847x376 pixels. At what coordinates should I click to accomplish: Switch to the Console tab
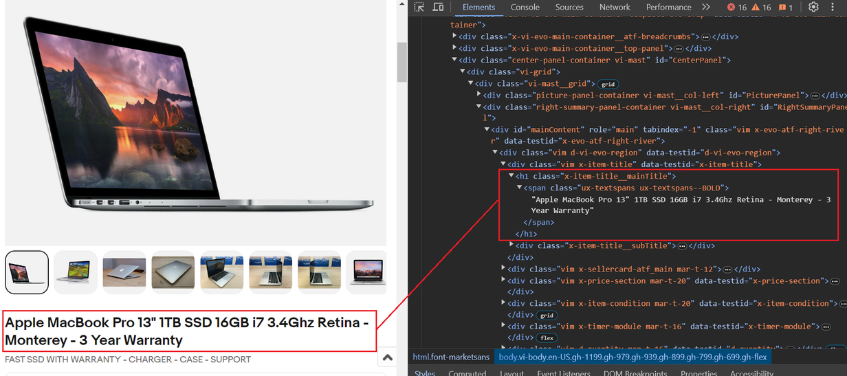525,7
